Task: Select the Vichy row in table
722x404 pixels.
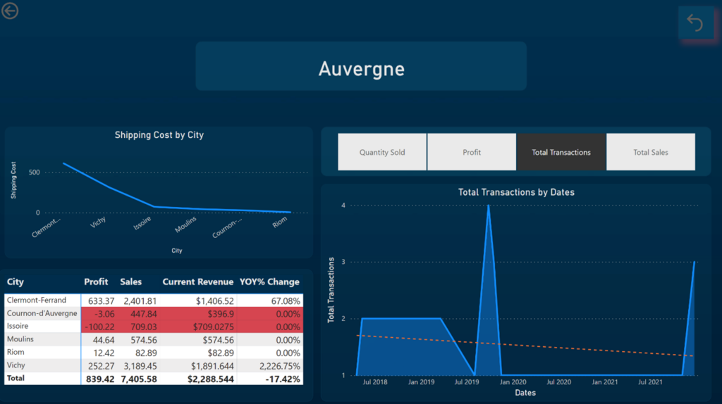Action: [16, 365]
